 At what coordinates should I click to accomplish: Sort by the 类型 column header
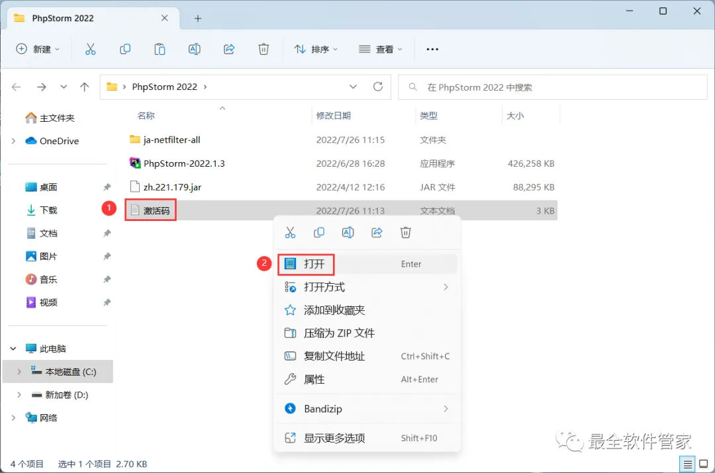point(428,116)
